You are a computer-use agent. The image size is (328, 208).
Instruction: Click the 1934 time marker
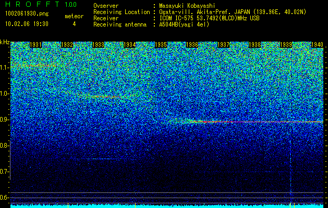[129, 45]
